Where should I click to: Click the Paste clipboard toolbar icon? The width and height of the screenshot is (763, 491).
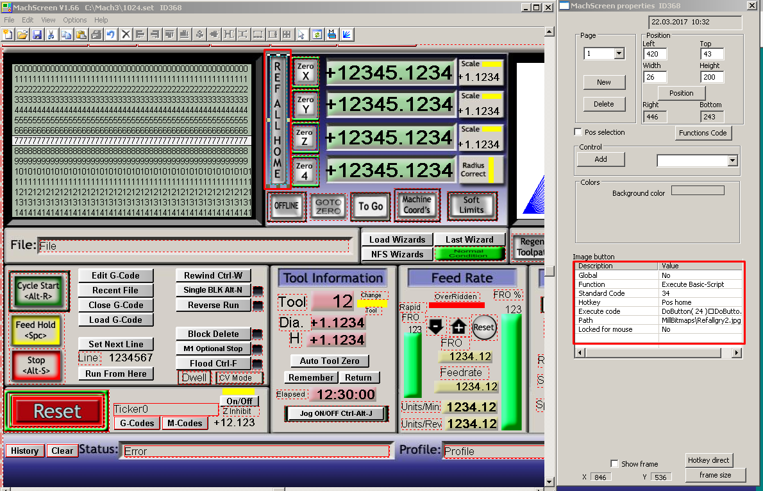pyautogui.click(x=81, y=35)
